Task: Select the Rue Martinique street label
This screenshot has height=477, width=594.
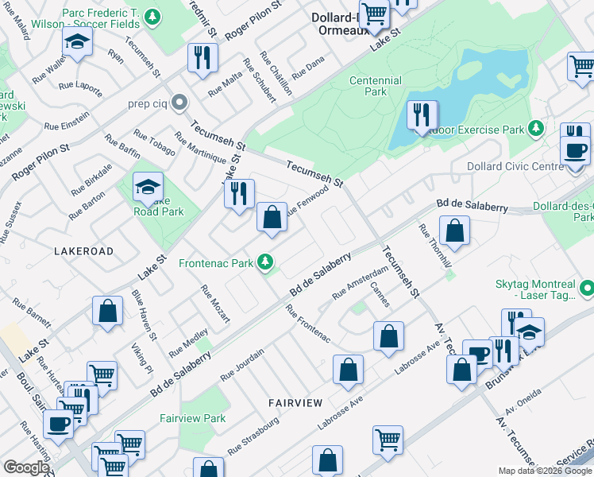Action: tap(200, 147)
